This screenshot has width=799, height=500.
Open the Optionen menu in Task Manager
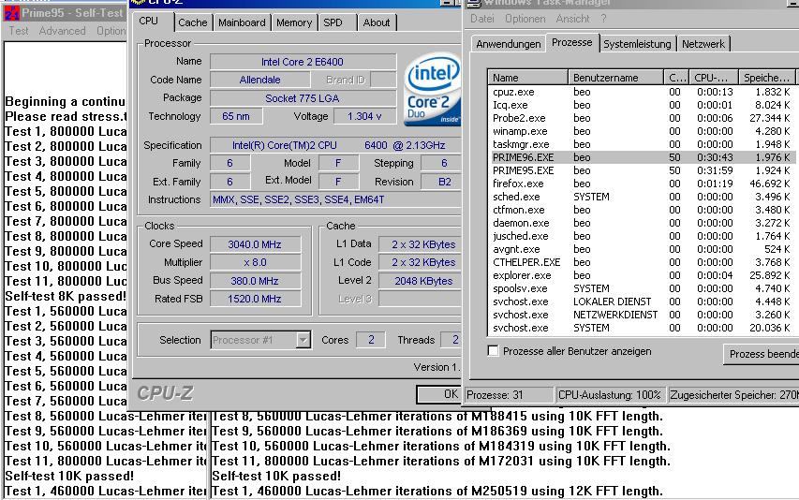(x=525, y=19)
